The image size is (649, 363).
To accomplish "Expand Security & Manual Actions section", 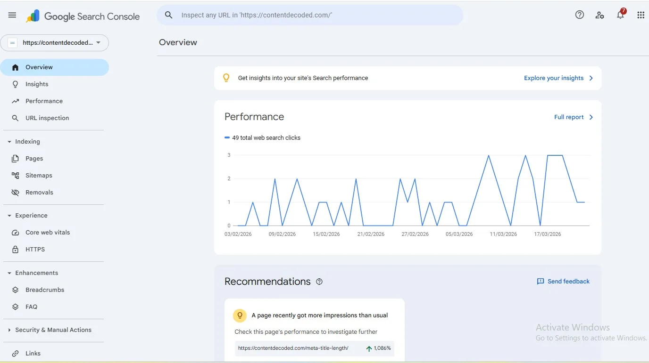I will point(53,330).
